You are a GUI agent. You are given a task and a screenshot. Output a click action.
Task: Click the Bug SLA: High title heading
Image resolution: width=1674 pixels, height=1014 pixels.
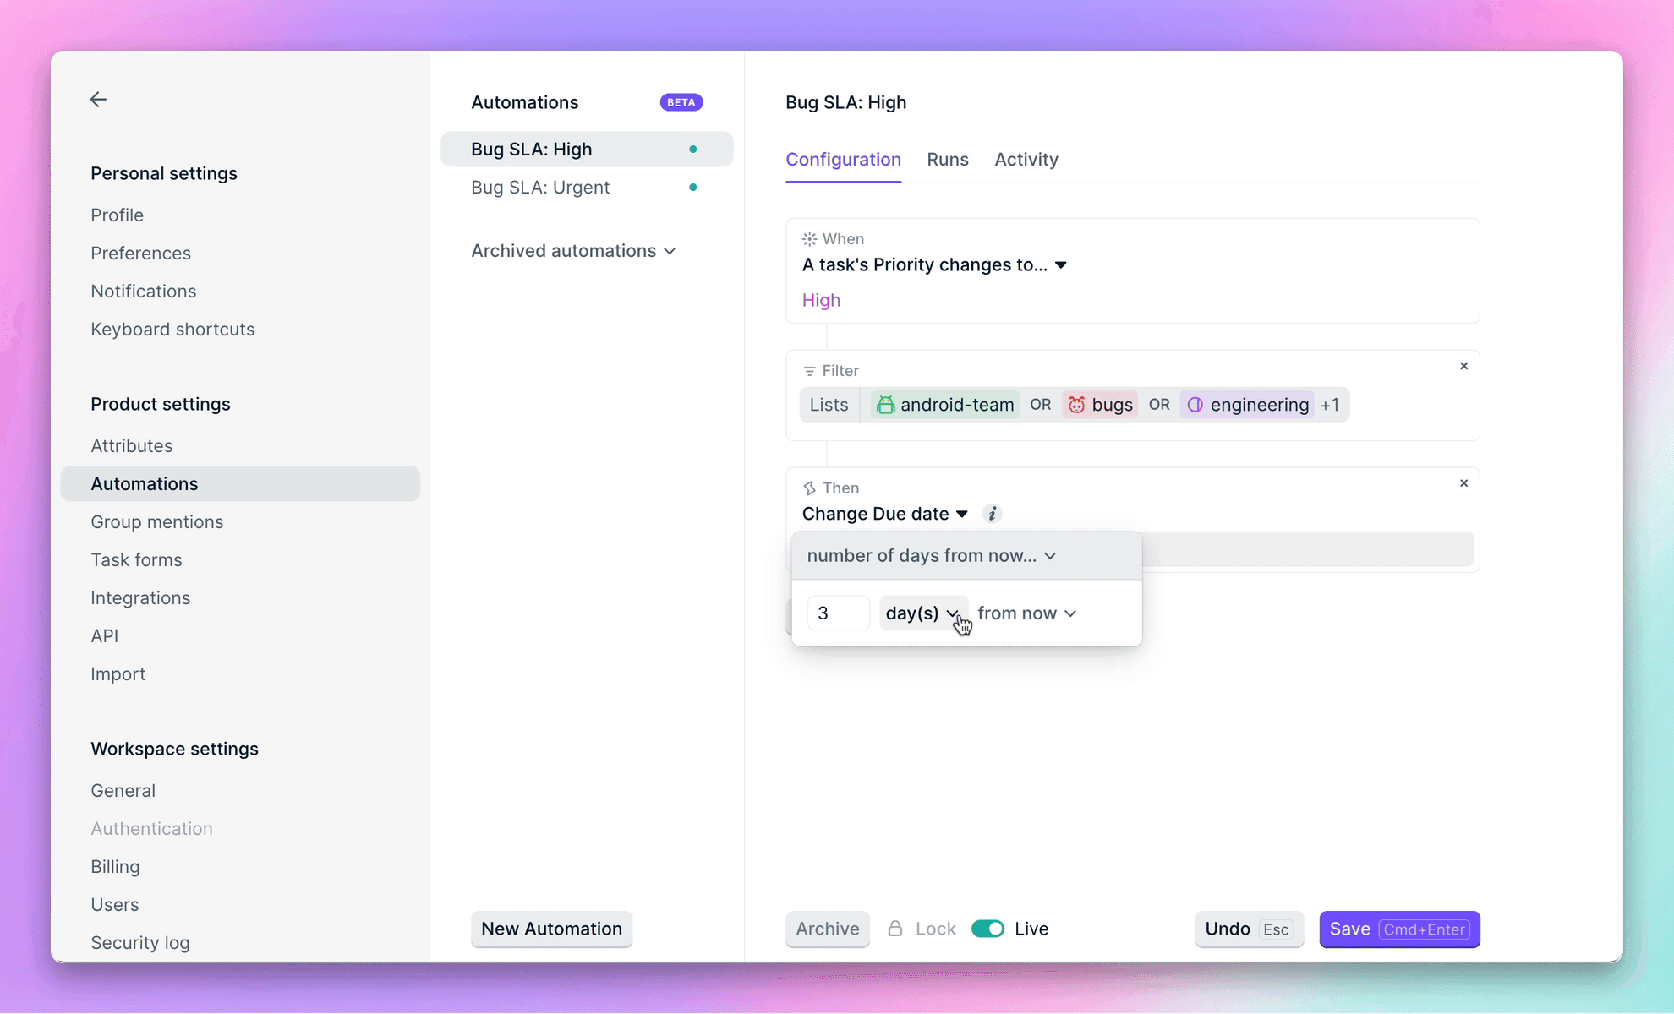pos(845,102)
